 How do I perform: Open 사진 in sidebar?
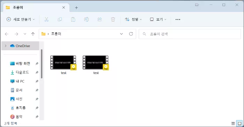[16, 99]
